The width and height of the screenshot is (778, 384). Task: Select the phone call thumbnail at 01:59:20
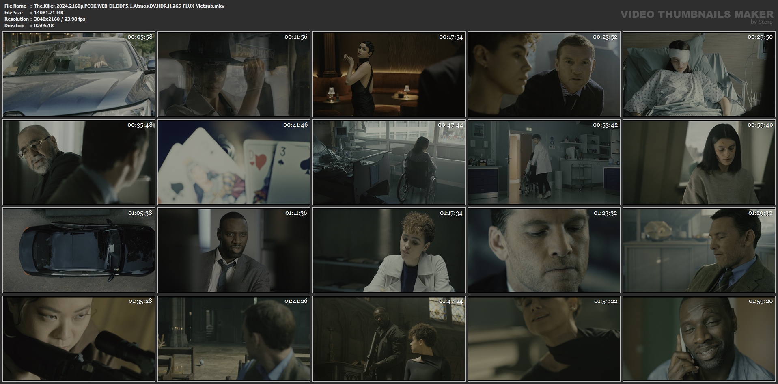(699, 339)
